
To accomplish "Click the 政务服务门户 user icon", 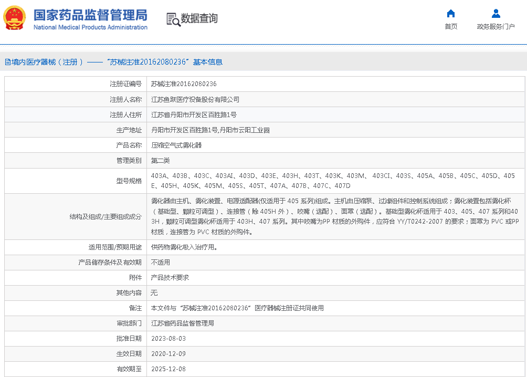I will pyautogui.click(x=496, y=14).
